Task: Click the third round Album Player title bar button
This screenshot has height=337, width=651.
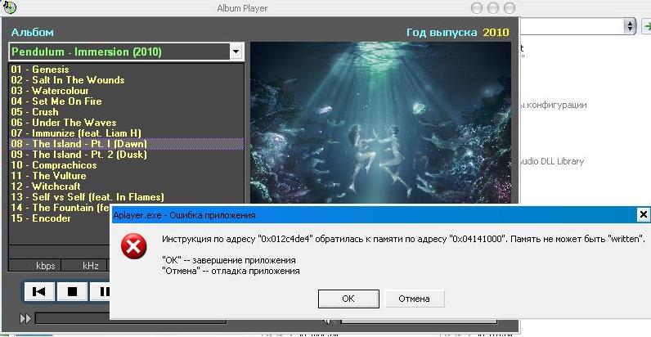Action: (x=509, y=8)
